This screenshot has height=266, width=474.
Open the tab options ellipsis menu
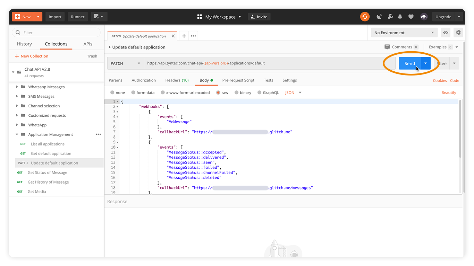point(193,36)
